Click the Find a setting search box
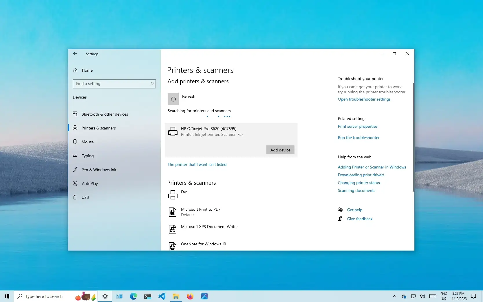Viewport: 483px width, 302px height. click(114, 84)
